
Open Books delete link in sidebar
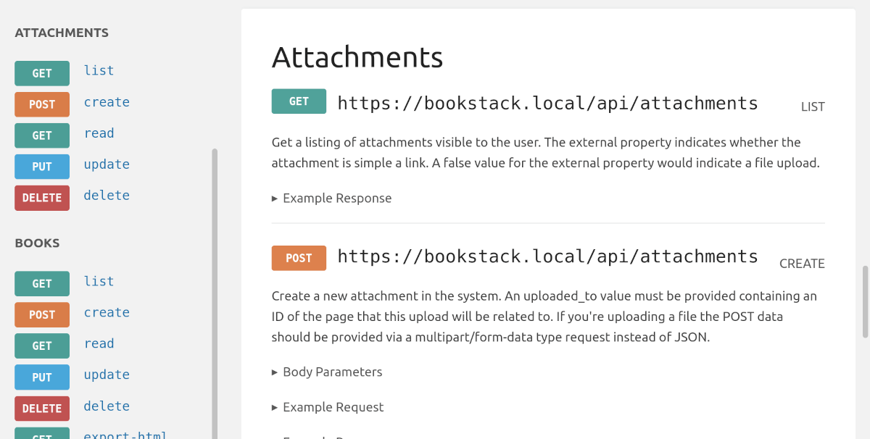coord(107,406)
